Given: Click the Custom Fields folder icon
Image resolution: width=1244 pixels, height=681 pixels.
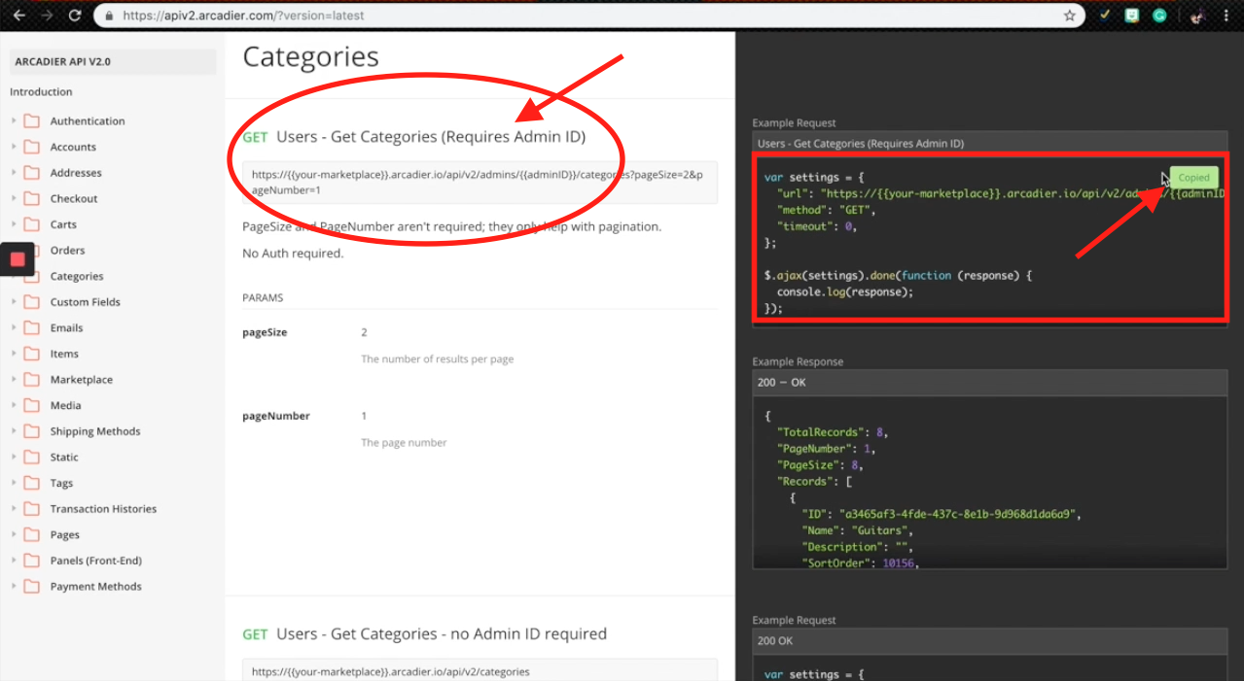Looking at the screenshot, I should click(x=32, y=302).
